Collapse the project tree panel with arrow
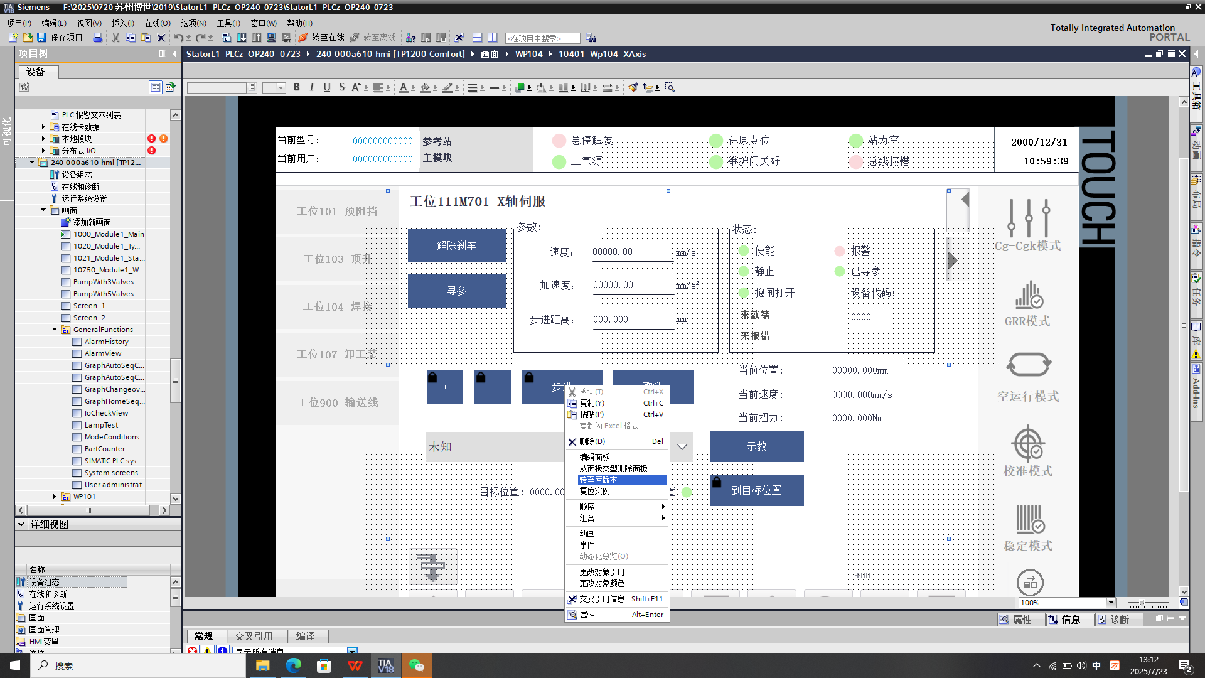This screenshot has width=1205, height=678. coord(174,54)
